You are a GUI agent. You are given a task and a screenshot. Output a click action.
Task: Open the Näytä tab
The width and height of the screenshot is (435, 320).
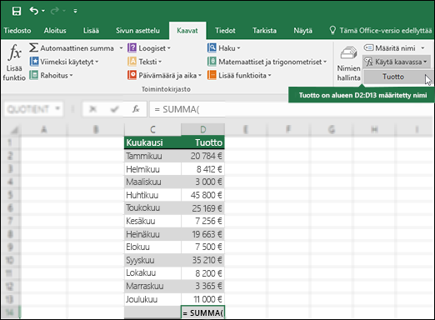(x=302, y=31)
